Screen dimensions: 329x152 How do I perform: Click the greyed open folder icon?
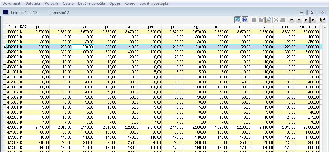(261, 20)
